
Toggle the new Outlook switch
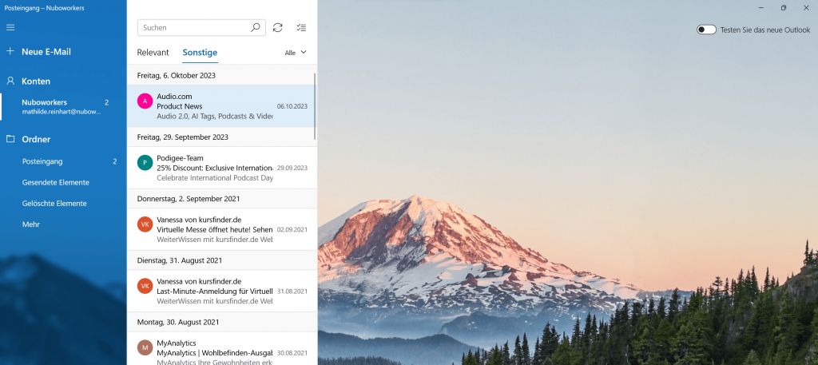click(706, 30)
